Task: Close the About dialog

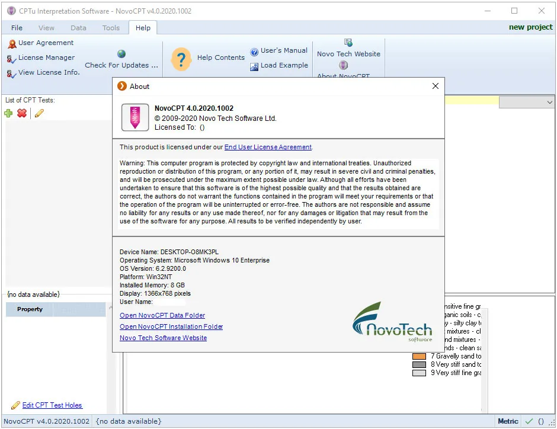Action: [x=436, y=86]
